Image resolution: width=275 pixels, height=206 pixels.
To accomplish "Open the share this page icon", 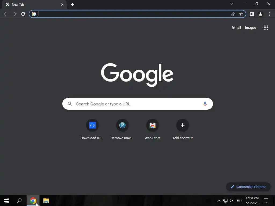I will pos(233,14).
